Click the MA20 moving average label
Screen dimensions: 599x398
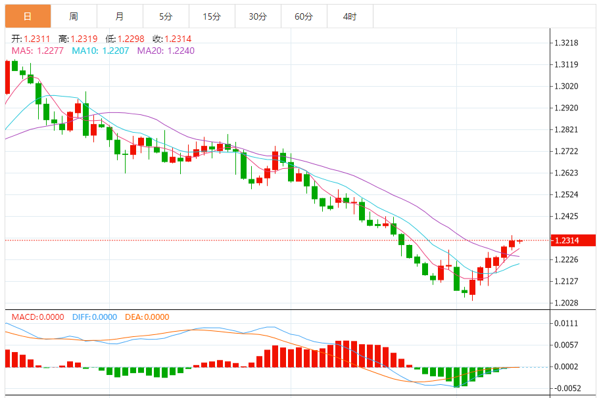(x=166, y=51)
